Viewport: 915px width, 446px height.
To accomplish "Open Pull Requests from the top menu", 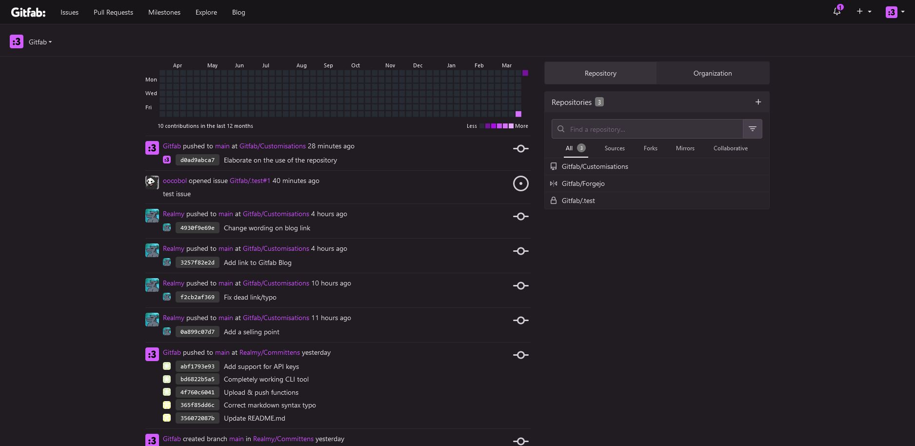I will click(113, 12).
